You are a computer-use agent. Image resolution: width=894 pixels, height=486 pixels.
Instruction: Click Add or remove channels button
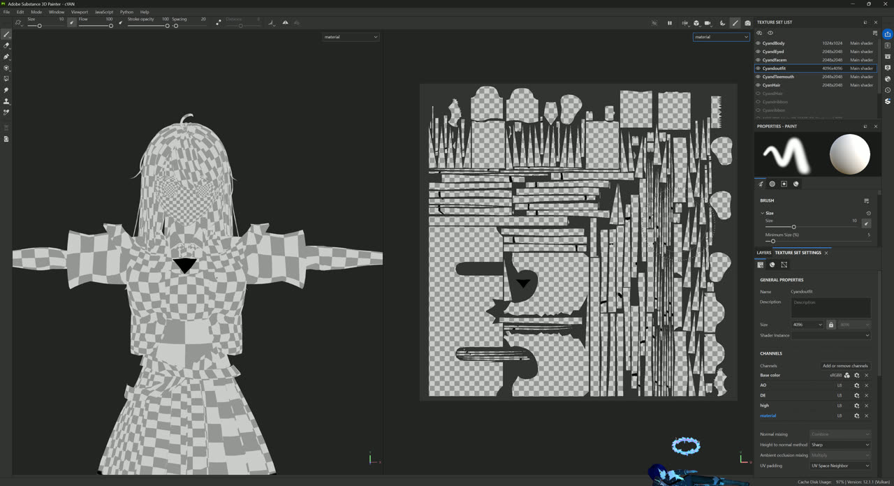(845, 366)
